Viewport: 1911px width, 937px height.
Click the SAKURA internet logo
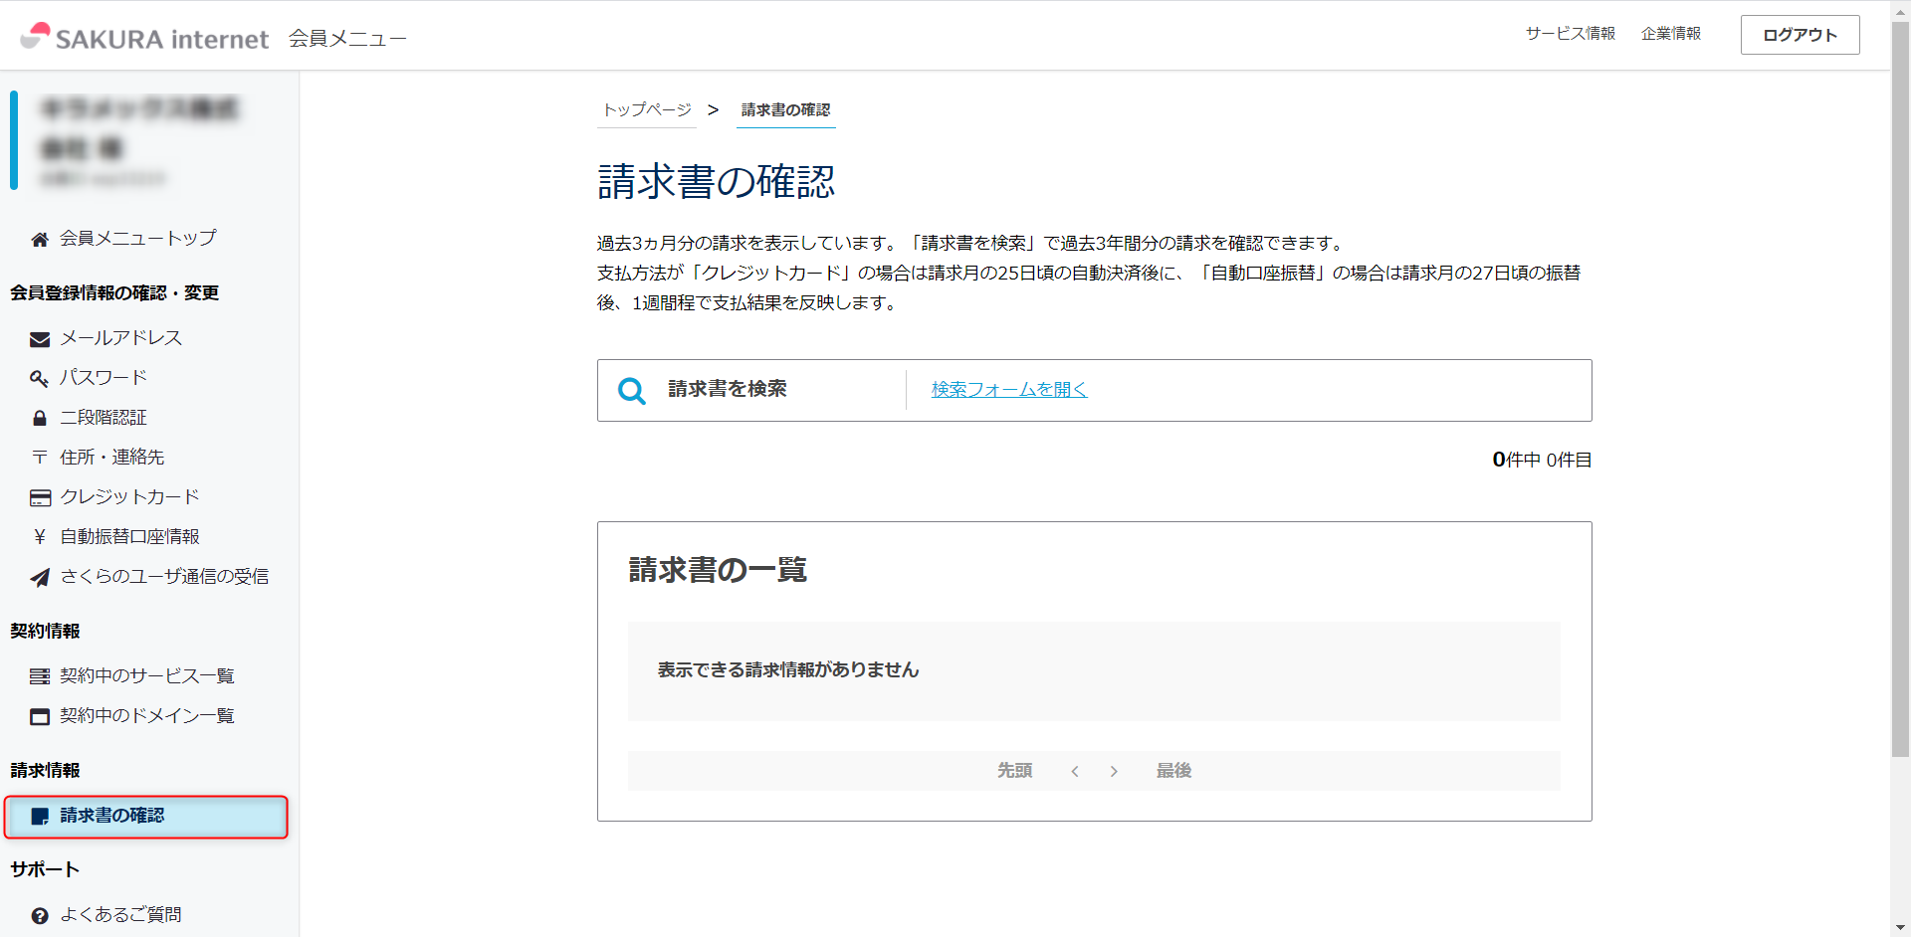click(145, 38)
